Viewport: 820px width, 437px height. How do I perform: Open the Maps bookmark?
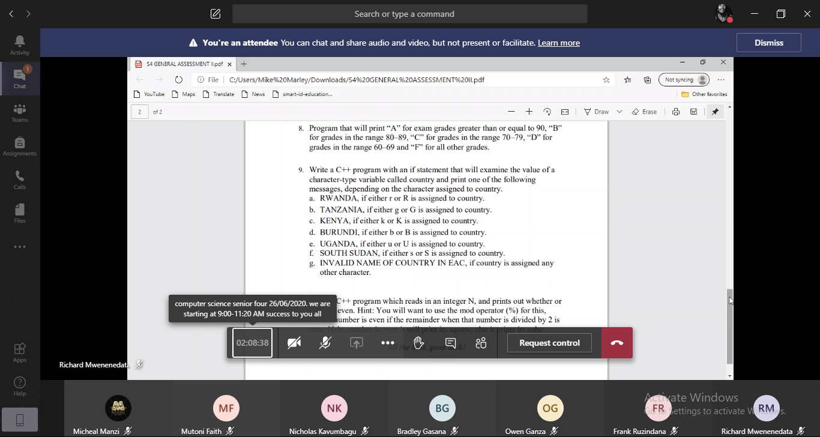click(x=184, y=94)
